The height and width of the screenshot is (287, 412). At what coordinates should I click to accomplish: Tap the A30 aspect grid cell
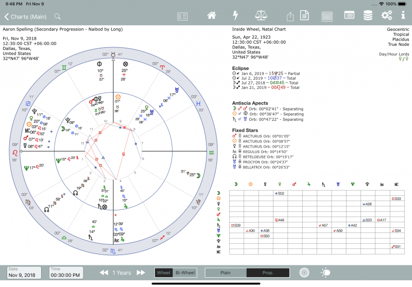251,230
